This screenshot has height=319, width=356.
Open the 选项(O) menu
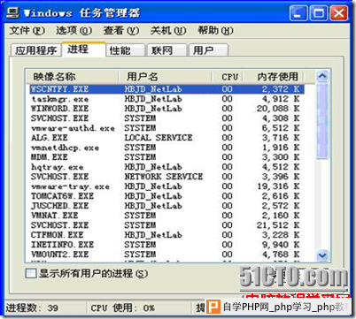coord(74,30)
